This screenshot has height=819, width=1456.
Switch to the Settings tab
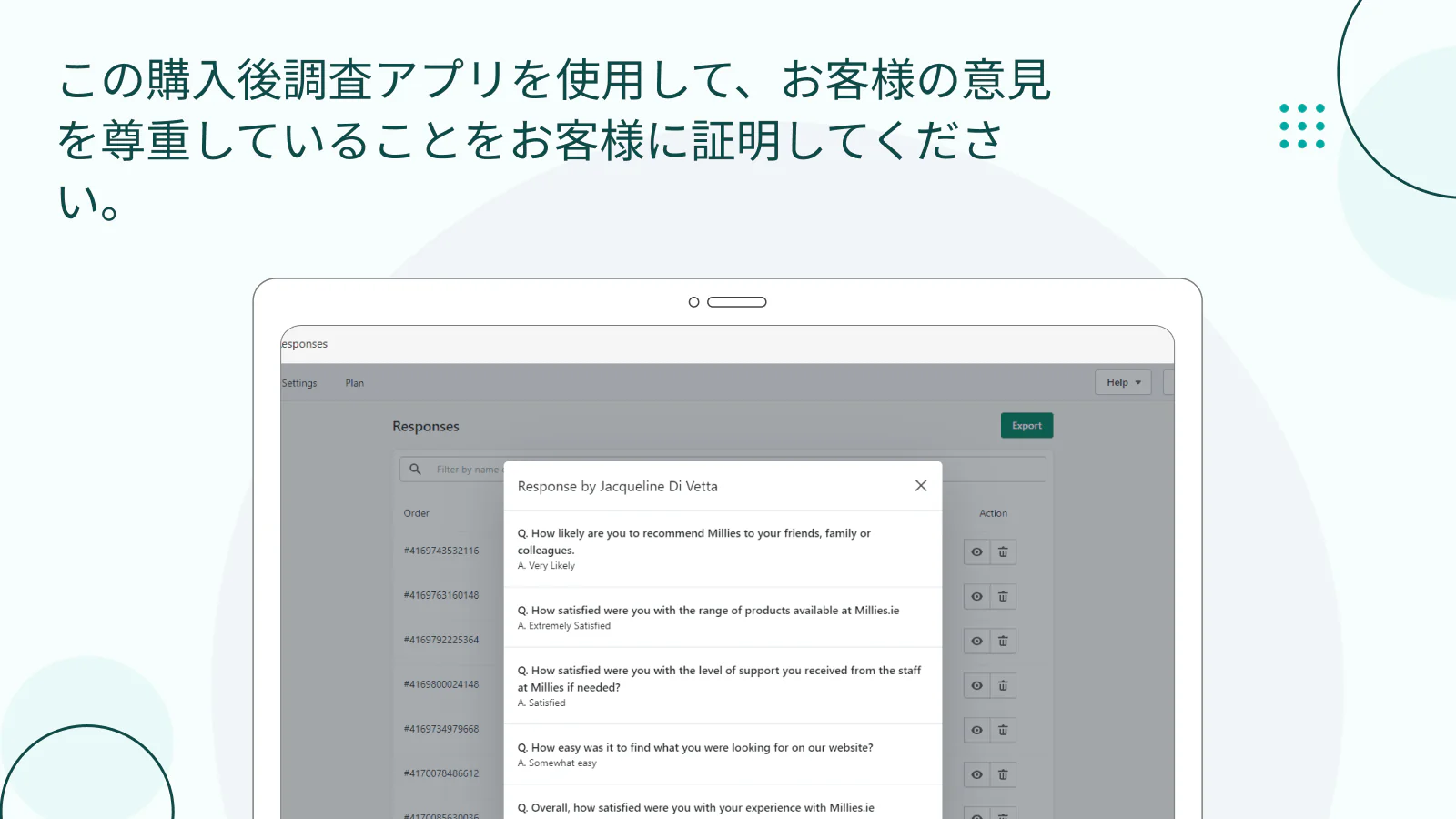pyautogui.click(x=299, y=383)
